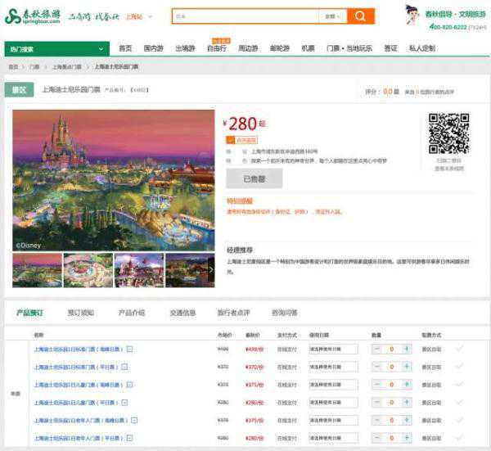This screenshot has width=491, height=451.
Task: Click the grey 已售罄 button
Action: pos(254,178)
